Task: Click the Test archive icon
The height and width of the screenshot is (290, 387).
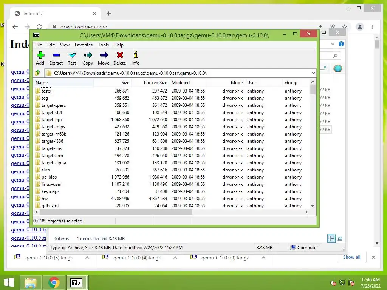Action: click(72, 55)
